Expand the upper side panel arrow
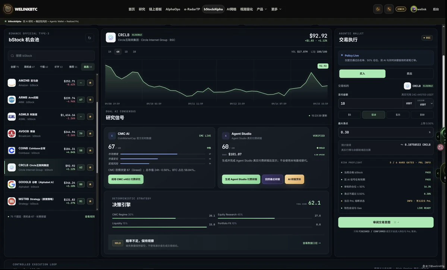 pyautogui.click(x=438, y=137)
